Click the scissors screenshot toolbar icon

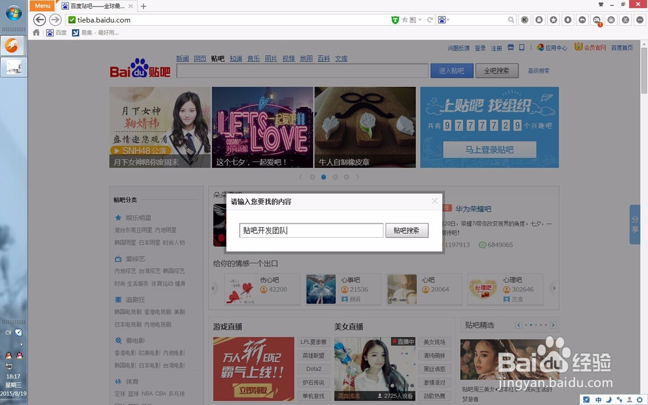click(626, 20)
